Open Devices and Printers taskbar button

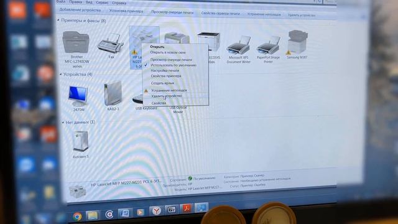coord(201,207)
